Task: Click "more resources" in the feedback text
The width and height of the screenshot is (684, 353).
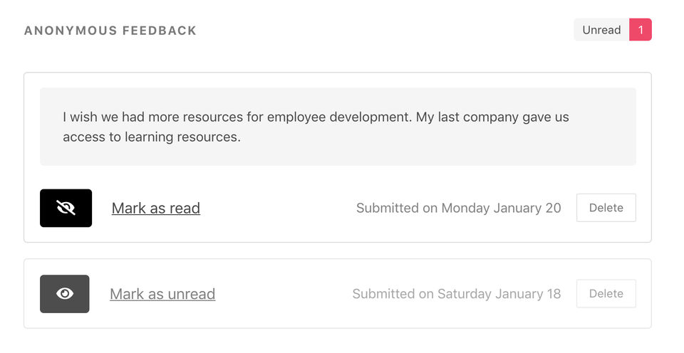Action: pos(218,117)
